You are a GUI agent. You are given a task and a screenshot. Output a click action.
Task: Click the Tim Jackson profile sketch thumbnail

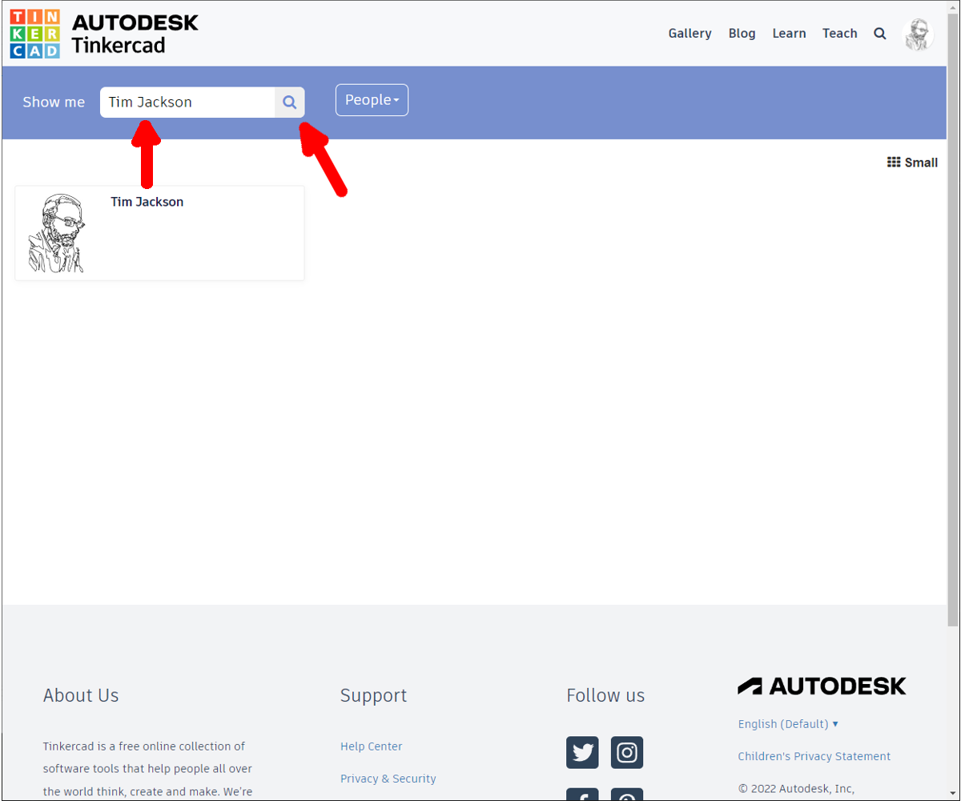56,233
